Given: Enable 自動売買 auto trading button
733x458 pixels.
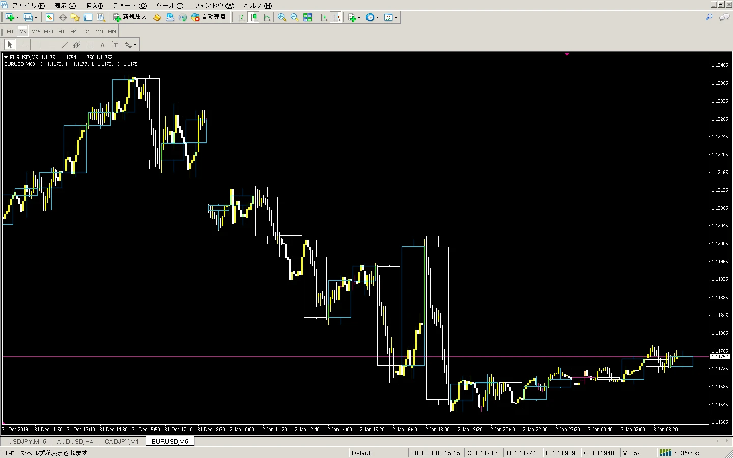Looking at the screenshot, I should coord(209,17).
